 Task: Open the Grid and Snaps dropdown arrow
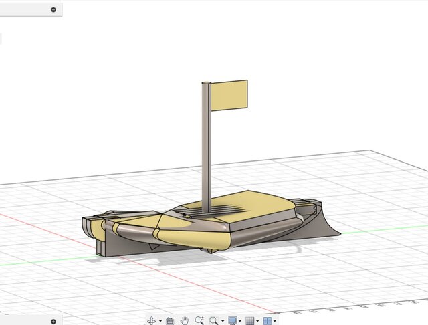(x=257, y=322)
